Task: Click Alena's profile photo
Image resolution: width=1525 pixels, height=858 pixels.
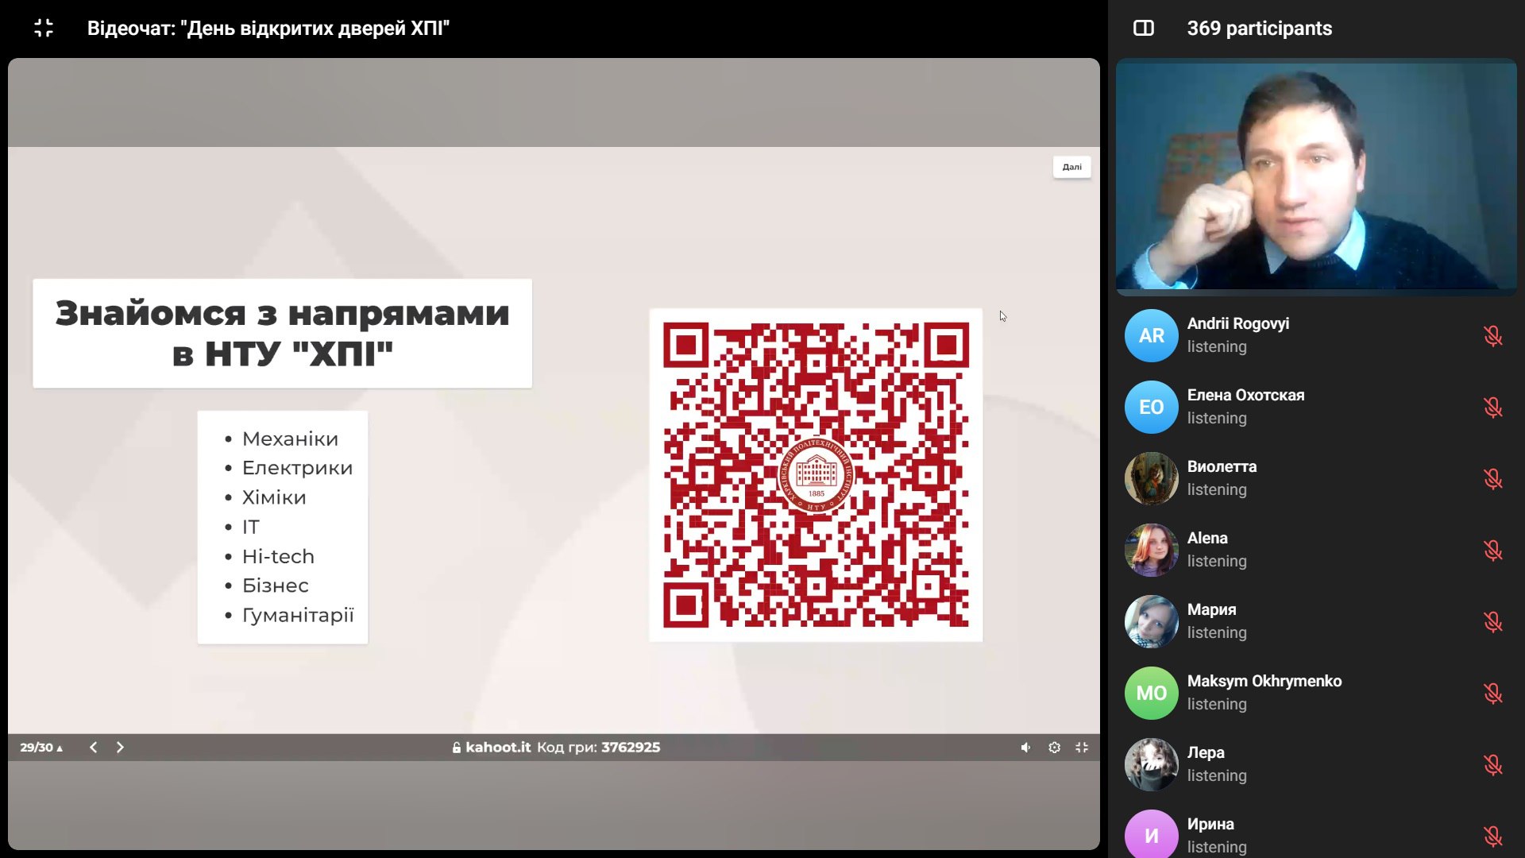Action: (x=1151, y=550)
